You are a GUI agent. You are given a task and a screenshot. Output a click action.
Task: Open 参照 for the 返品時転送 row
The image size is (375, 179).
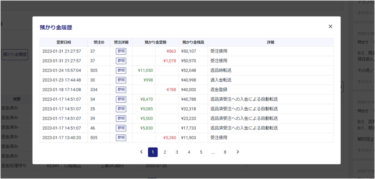point(121,71)
